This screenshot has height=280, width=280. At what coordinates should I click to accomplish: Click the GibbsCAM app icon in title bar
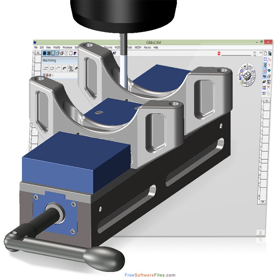click(x=35, y=42)
